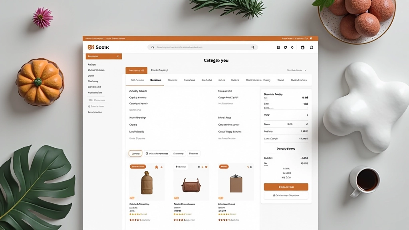Click the search input field in the header
This screenshot has height=230, width=409.
[200, 47]
